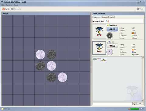Image resolution: width=146 pixels, height=111 pixels.
Task: Click the empty square above the fourth-row black disc
Action: (51, 43)
